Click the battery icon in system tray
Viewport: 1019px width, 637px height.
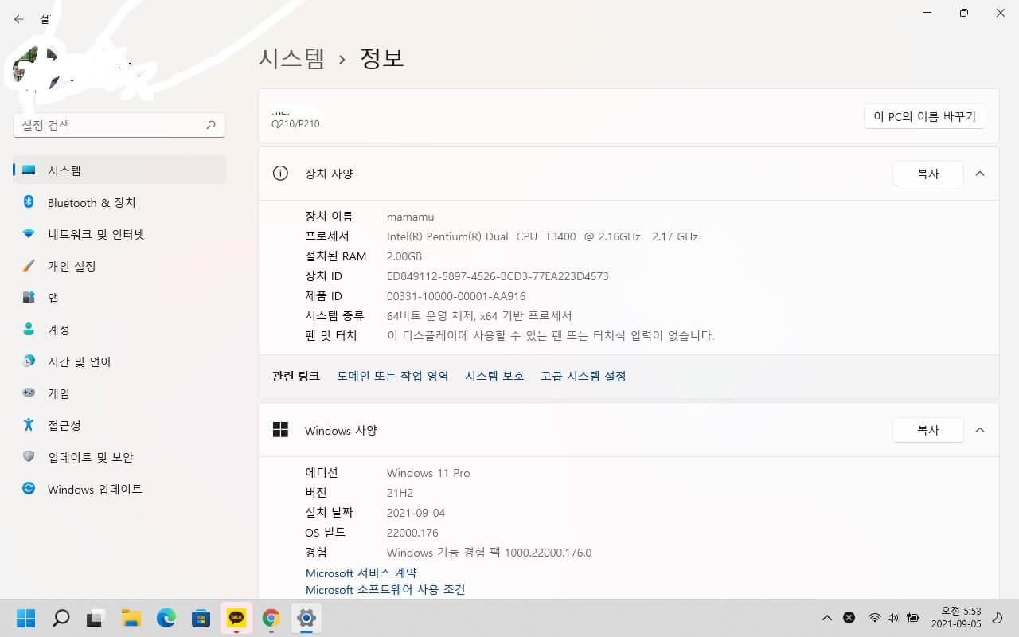click(x=913, y=617)
